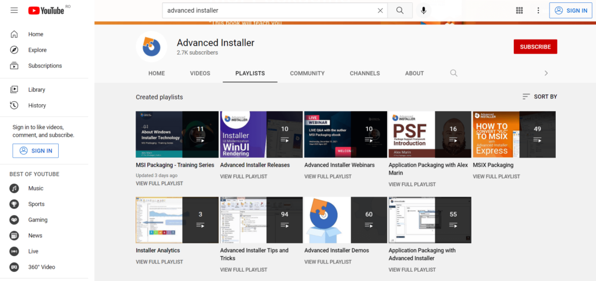The image size is (596, 281).
Task: Click the MSIX Packaging playlist title
Action: point(493,165)
